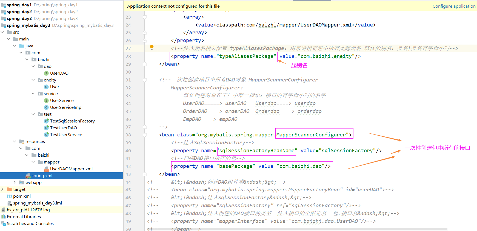Screen dimensions: 477x231
Task: Click the resources folder icon
Action: (22, 142)
